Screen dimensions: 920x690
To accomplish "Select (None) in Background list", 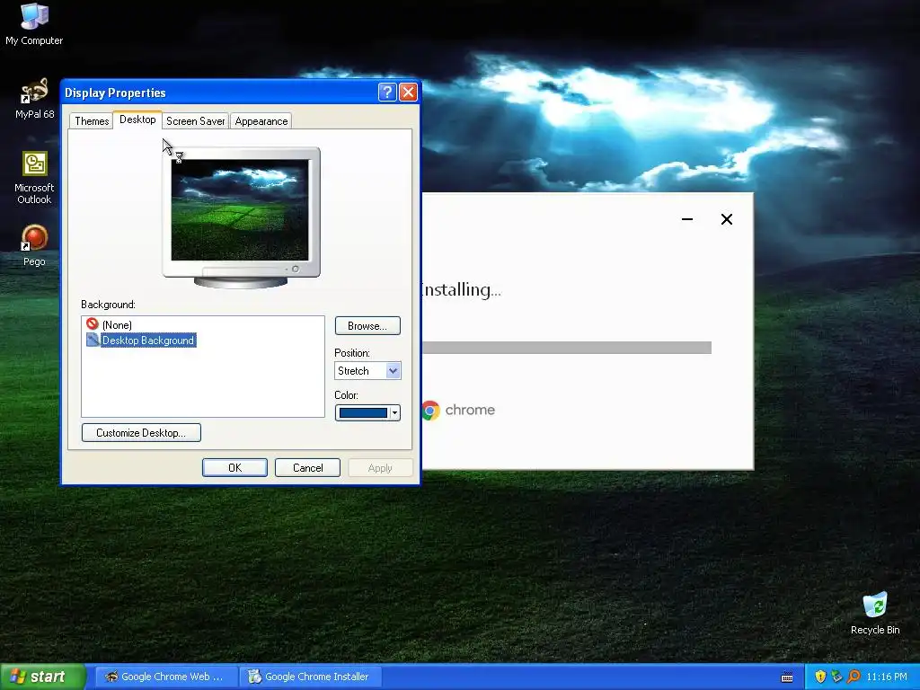I will [117, 324].
